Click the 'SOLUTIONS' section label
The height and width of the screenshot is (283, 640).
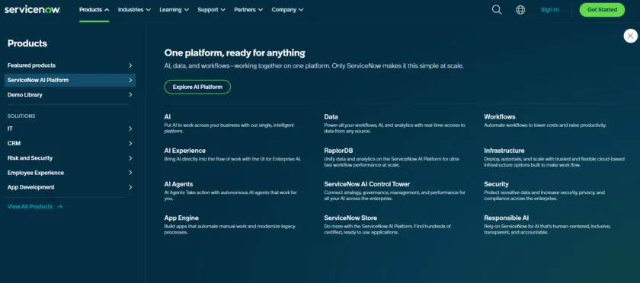(x=21, y=116)
